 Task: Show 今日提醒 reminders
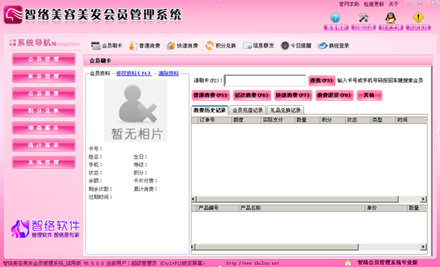[285, 45]
